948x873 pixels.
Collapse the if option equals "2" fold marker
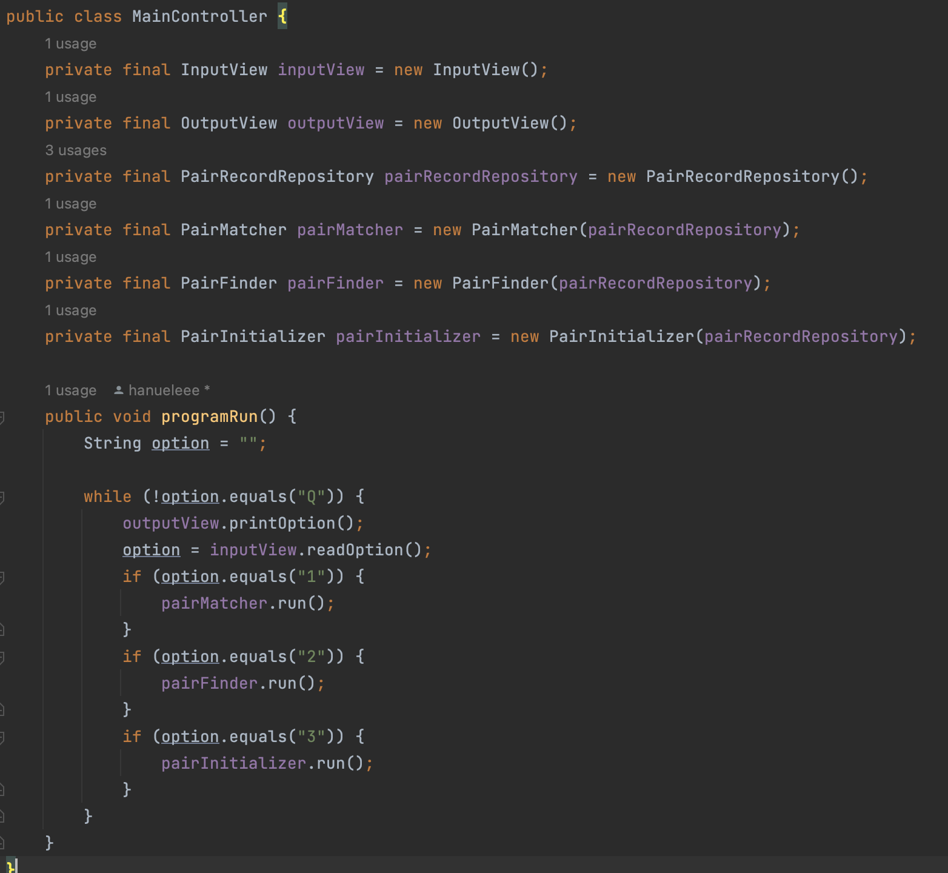coord(2,657)
